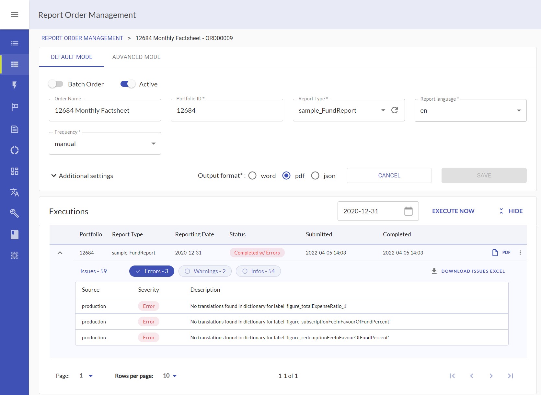
Task: Enable the Batch Order toggle
Action: [x=56, y=84]
